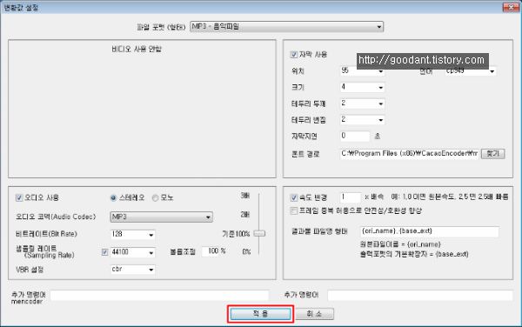Close the 변환값 설정 dialog window
Screen dimensions: 522x327
point(511,7)
